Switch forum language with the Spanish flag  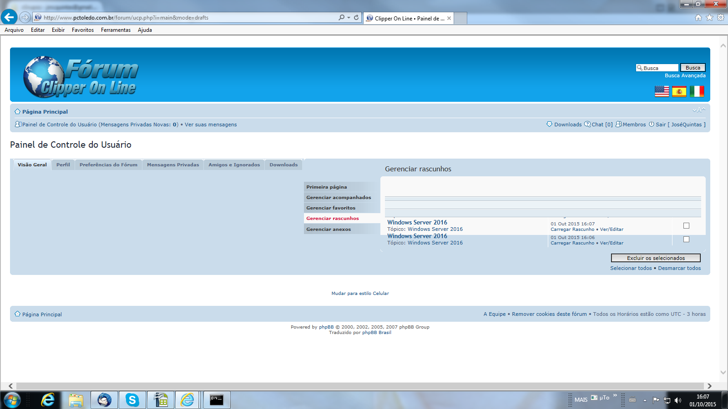pyautogui.click(x=679, y=91)
